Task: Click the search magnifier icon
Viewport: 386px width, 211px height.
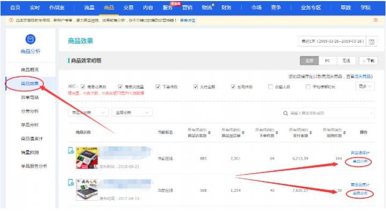Action: tap(286, 114)
